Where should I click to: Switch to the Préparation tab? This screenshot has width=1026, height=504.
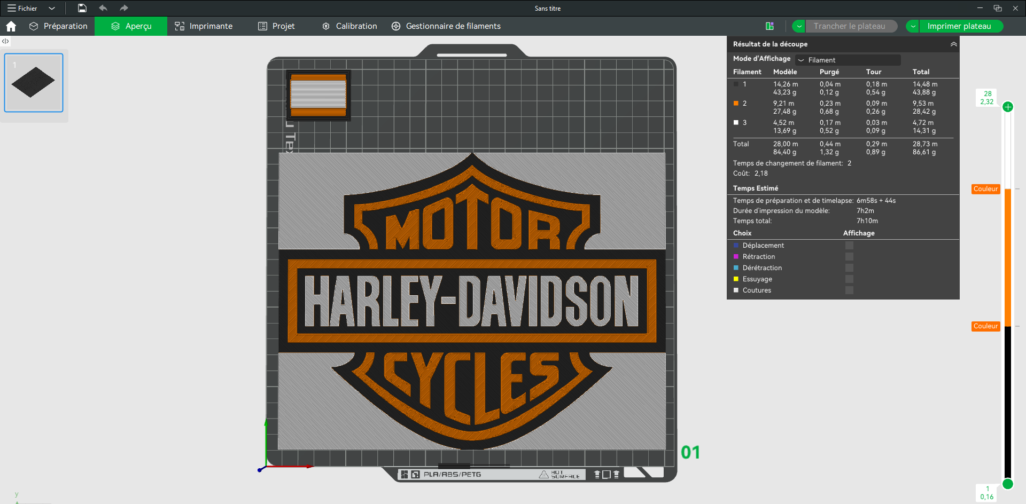click(x=58, y=26)
